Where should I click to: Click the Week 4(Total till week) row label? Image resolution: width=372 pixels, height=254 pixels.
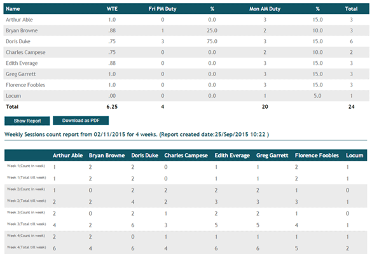26,247
